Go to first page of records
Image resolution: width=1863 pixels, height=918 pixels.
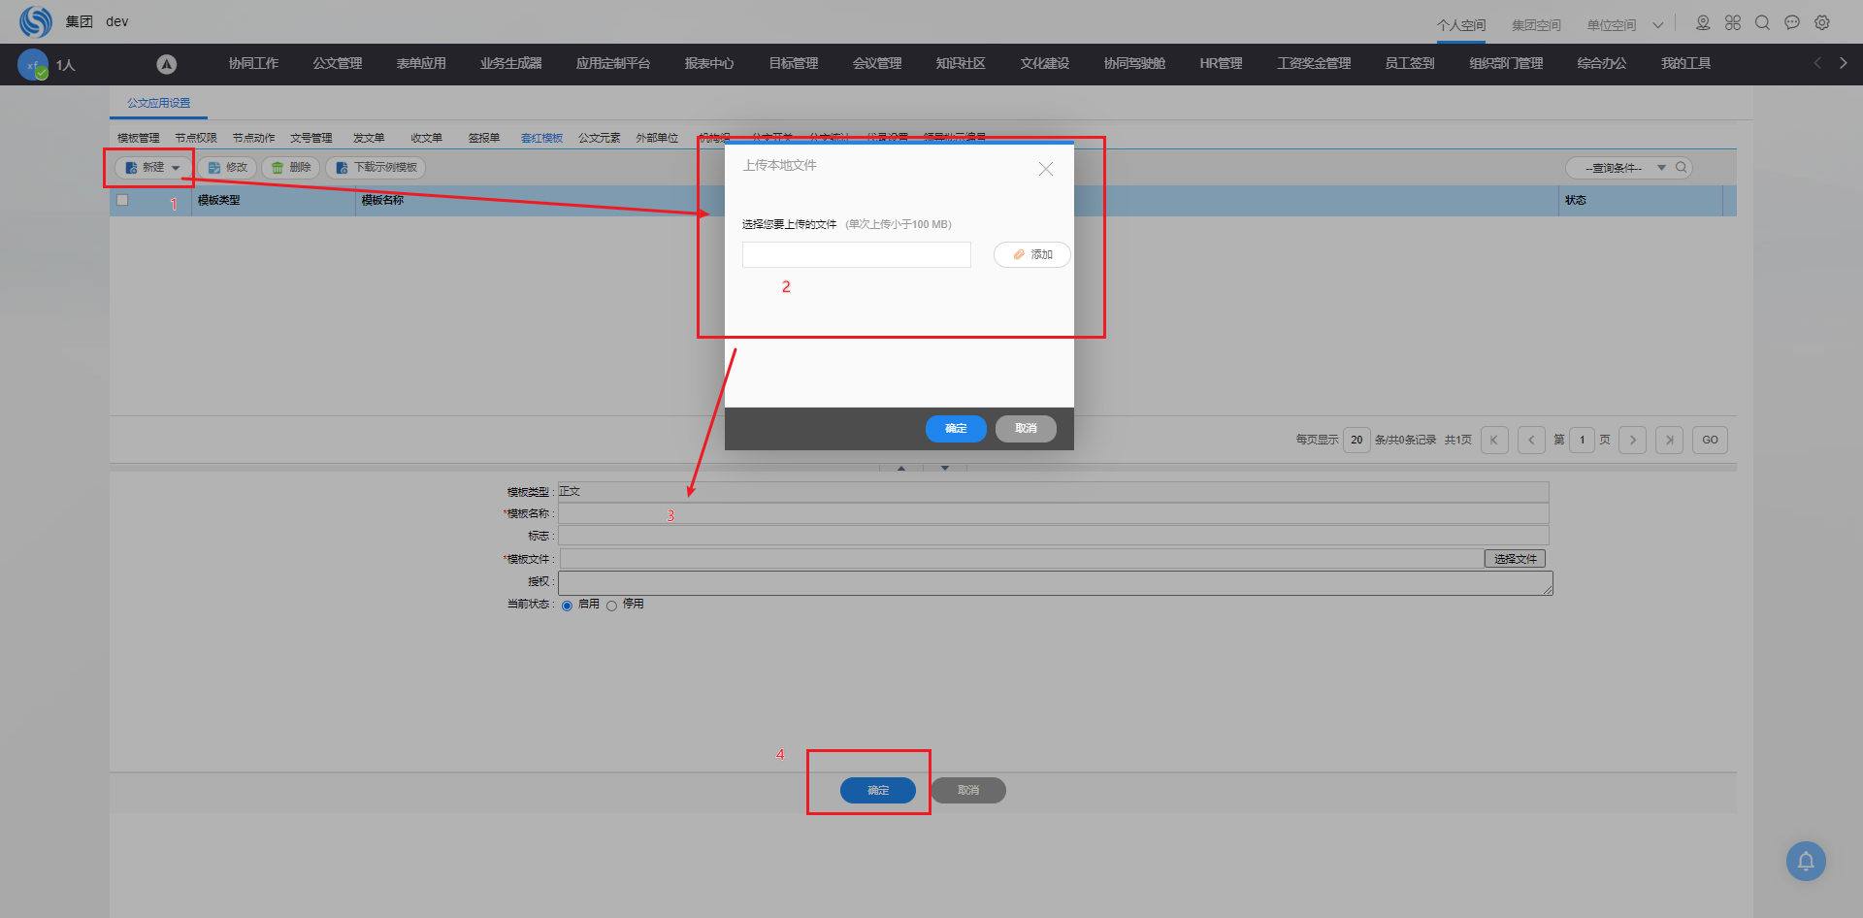click(1494, 440)
